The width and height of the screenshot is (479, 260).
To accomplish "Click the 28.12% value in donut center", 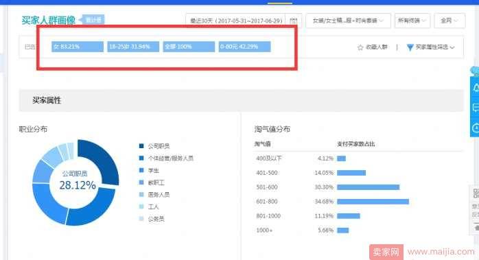I will 78,185.
